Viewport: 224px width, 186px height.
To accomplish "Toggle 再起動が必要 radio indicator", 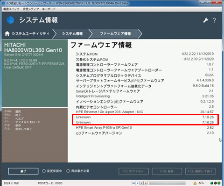I will (x=68, y=171).
